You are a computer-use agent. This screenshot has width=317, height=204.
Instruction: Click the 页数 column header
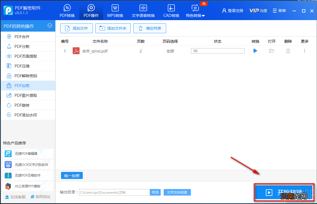(x=141, y=41)
